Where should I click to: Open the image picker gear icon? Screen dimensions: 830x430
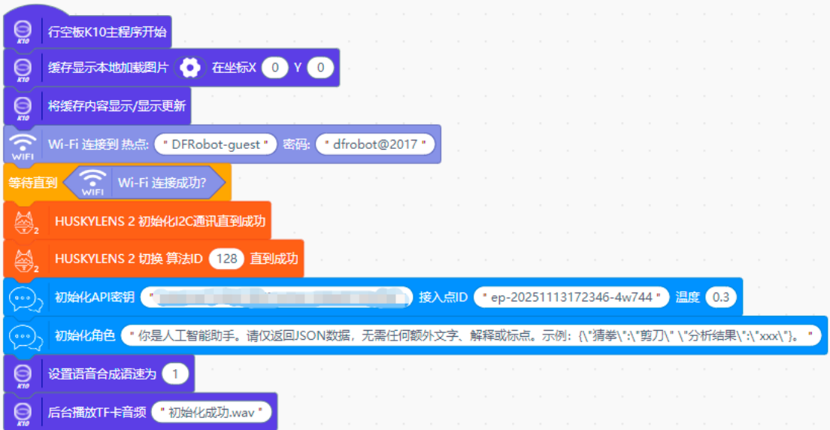pyautogui.click(x=190, y=68)
